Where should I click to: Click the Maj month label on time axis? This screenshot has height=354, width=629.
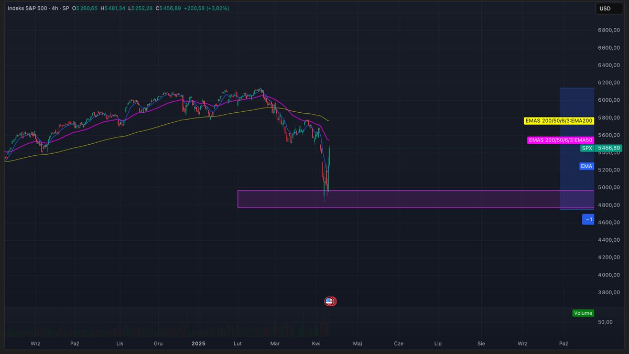[357, 344]
